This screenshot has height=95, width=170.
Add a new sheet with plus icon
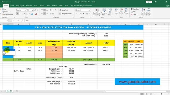(x=17, y=91)
